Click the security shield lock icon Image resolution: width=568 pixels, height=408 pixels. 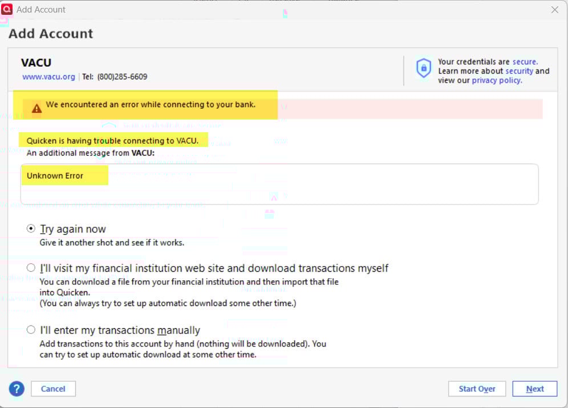click(424, 68)
